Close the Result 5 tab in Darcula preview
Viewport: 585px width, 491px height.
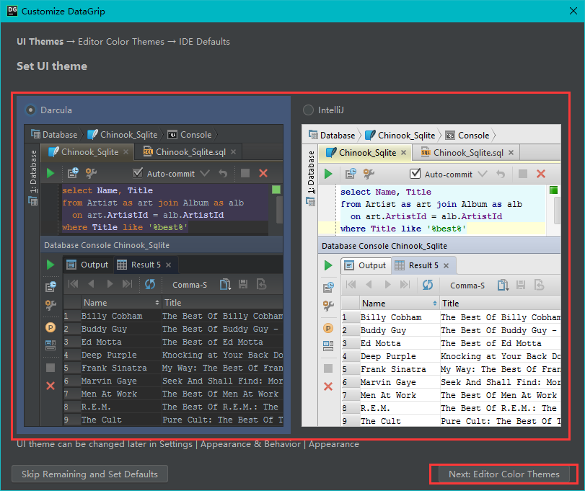tap(169, 265)
